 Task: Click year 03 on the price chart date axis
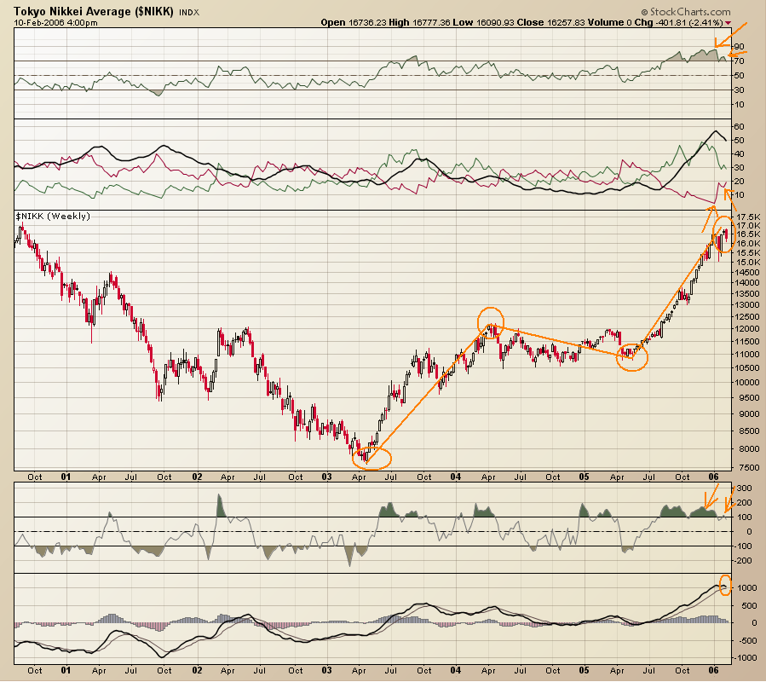[x=326, y=477]
